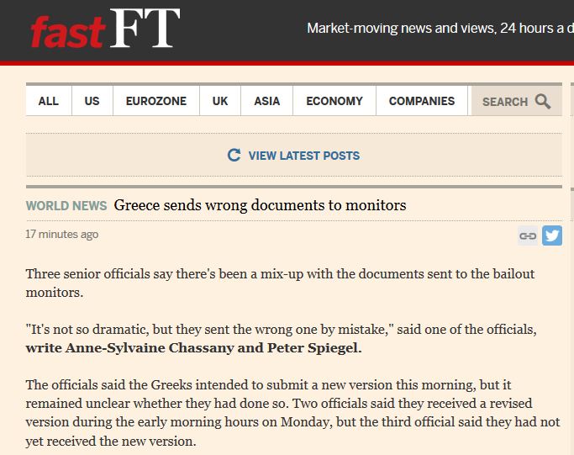Viewport: 574px width, 455px height.
Task: Select the ALL tab
Action: point(49,101)
